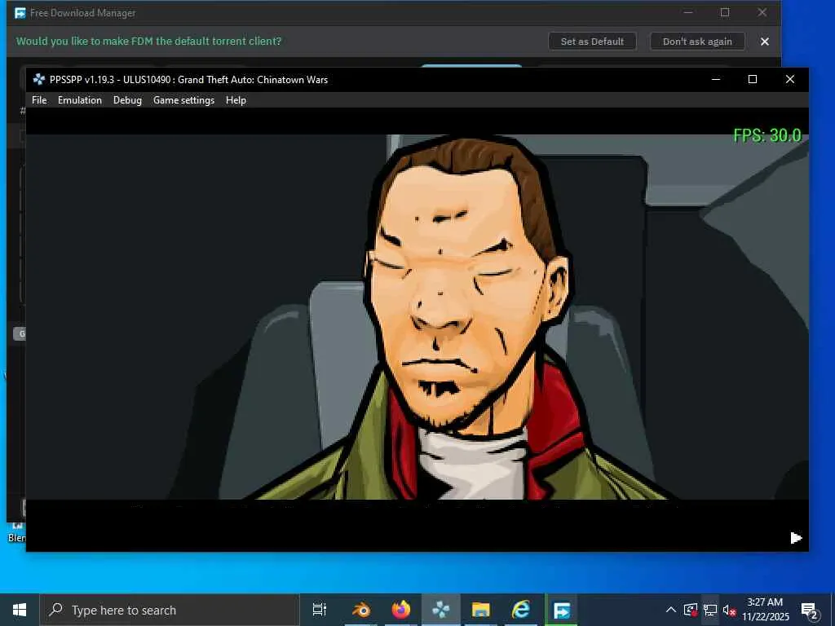Screen dimensions: 835x626
Task: Switch to PPSSPP taskbar icon
Action: (441, 610)
